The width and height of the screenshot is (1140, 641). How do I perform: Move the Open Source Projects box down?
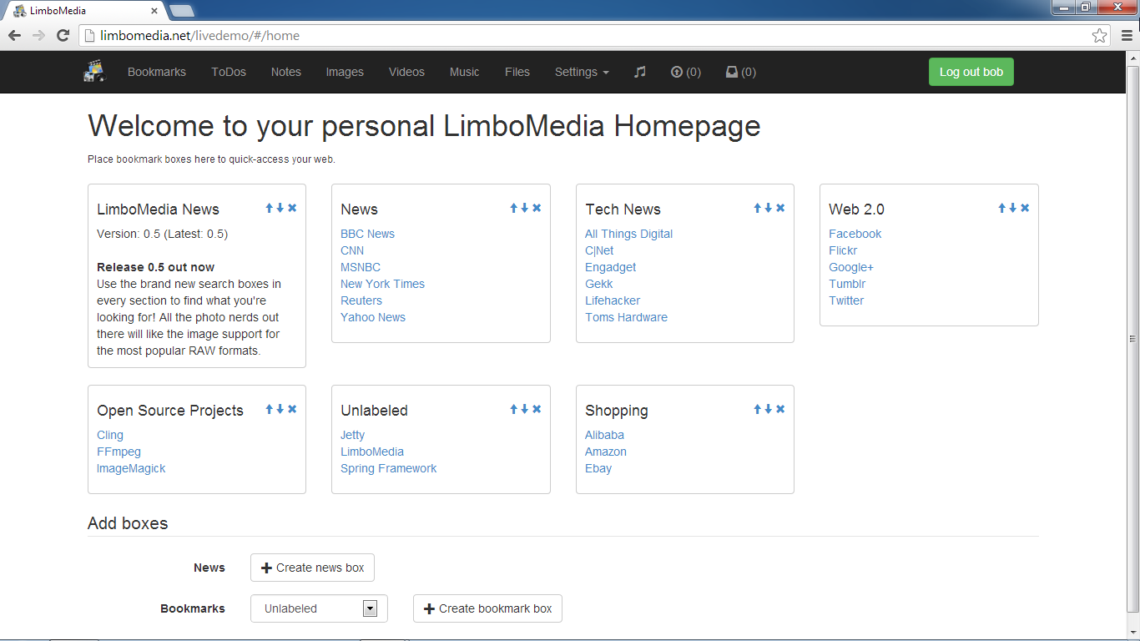pyautogui.click(x=280, y=409)
